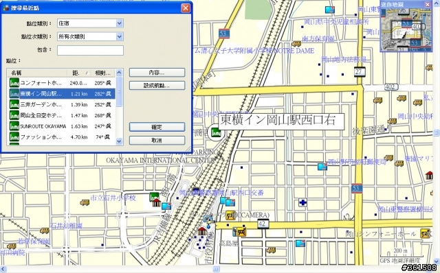Image resolution: width=440 pixels, height=273 pixels.
Task: Confirm with the 確定 button
Action: [157, 127]
